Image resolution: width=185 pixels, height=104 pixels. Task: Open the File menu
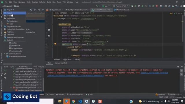point(6,2)
